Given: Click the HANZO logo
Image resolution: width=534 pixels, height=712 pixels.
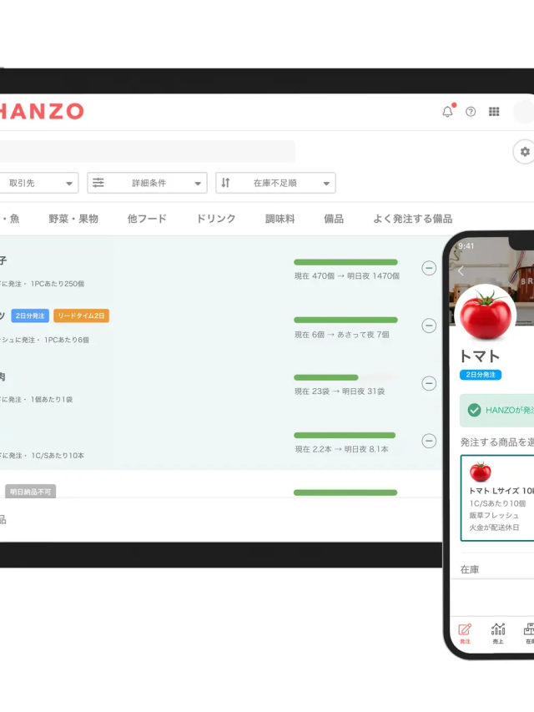Looking at the screenshot, I should [42, 111].
